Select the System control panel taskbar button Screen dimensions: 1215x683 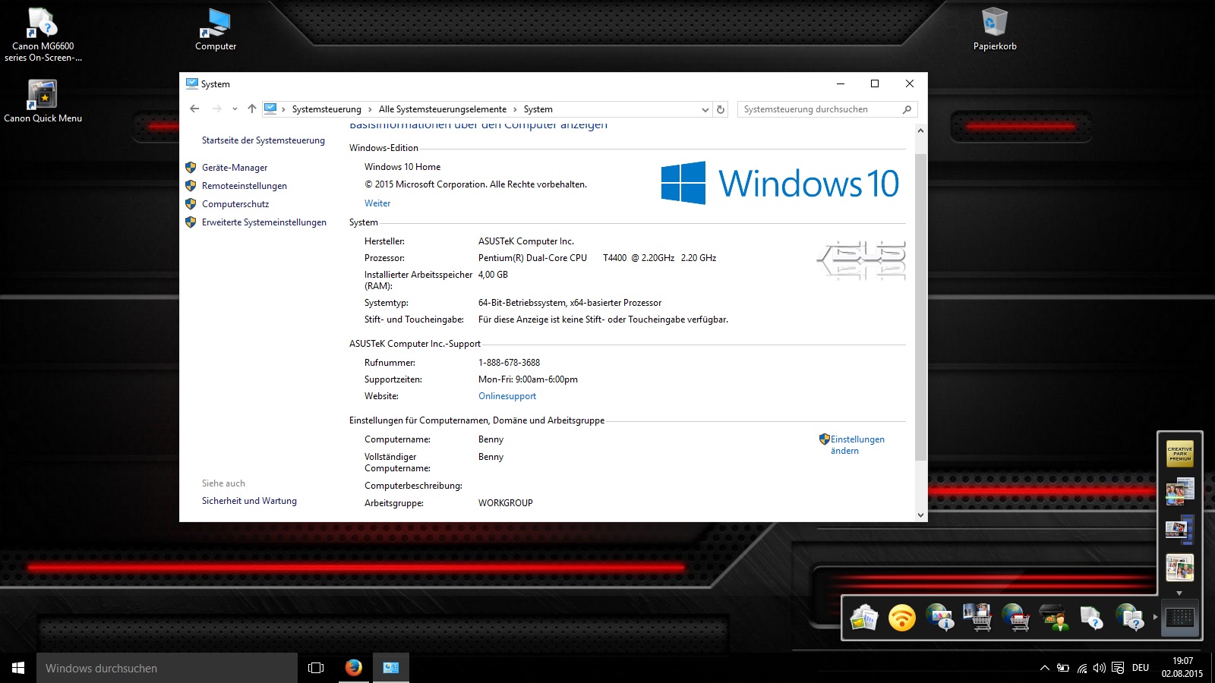click(x=391, y=668)
